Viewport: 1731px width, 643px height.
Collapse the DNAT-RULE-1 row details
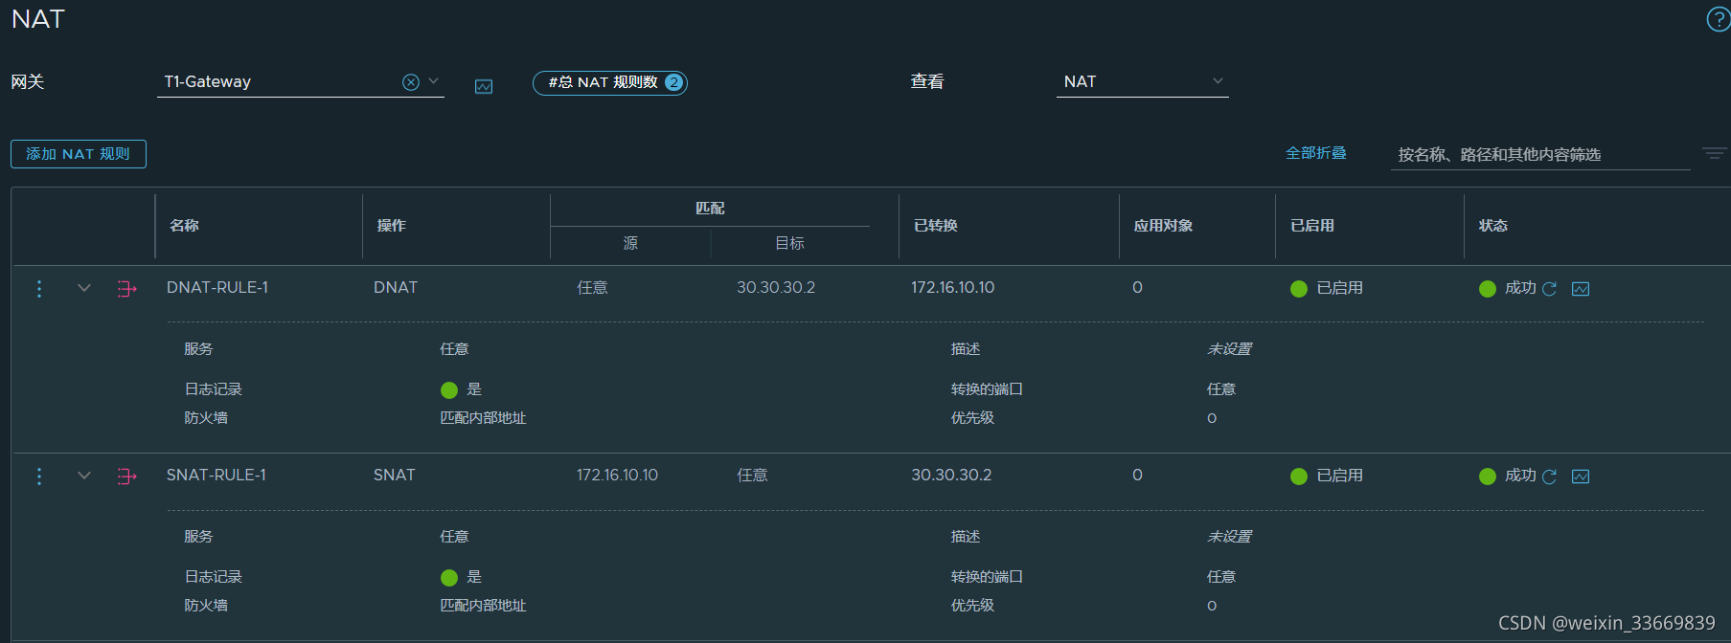(84, 288)
